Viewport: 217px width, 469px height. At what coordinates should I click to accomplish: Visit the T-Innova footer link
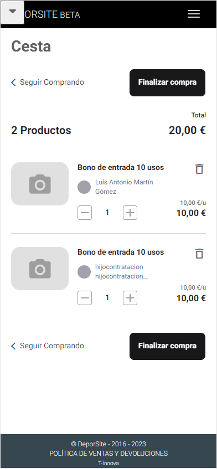coord(108,463)
